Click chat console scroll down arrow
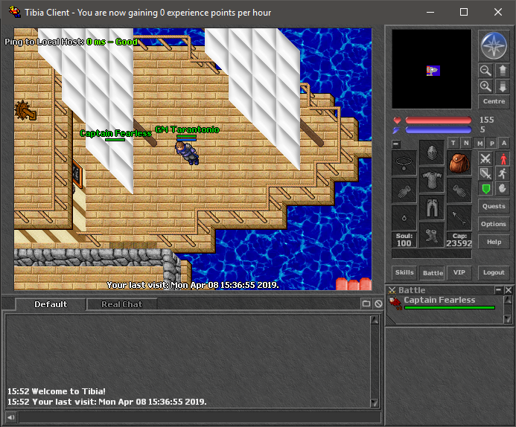 pyautogui.click(x=375, y=403)
